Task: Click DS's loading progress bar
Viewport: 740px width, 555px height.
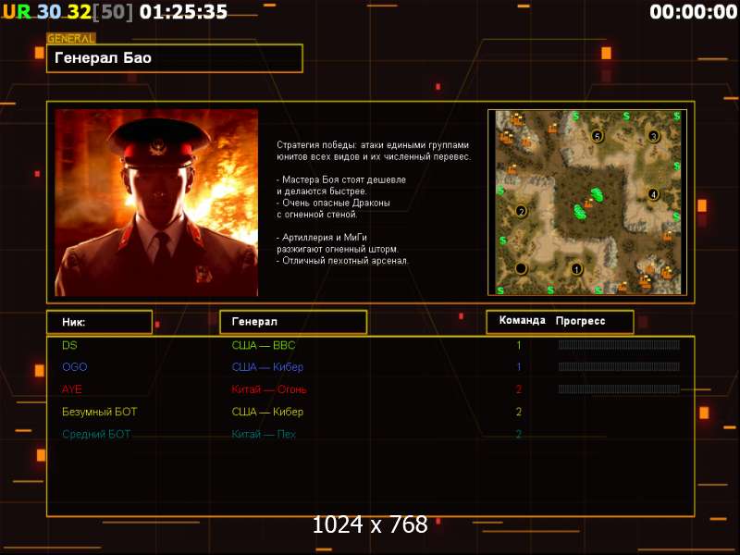Action: point(619,345)
